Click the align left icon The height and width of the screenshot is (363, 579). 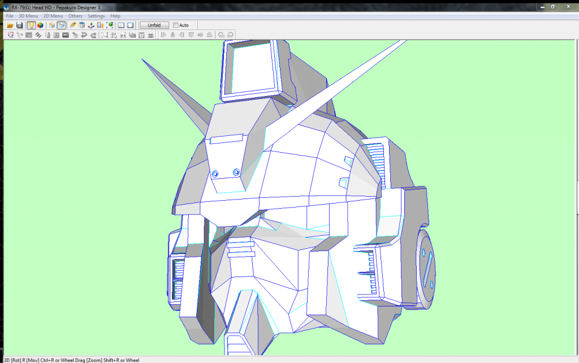pyautogui.click(x=163, y=35)
